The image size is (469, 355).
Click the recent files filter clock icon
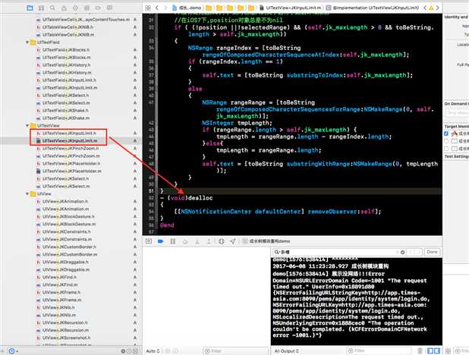coord(129,351)
